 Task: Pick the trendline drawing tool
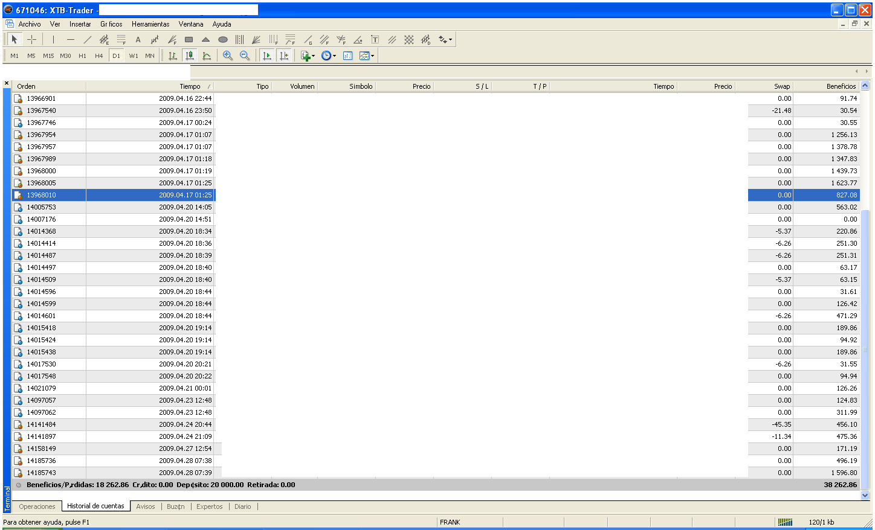pyautogui.click(x=87, y=40)
